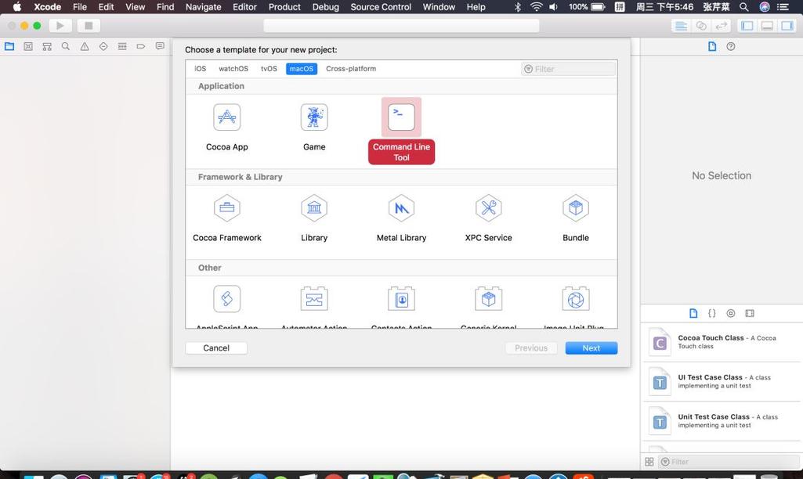Open the Product menu
803x479 pixels.
[x=284, y=6]
